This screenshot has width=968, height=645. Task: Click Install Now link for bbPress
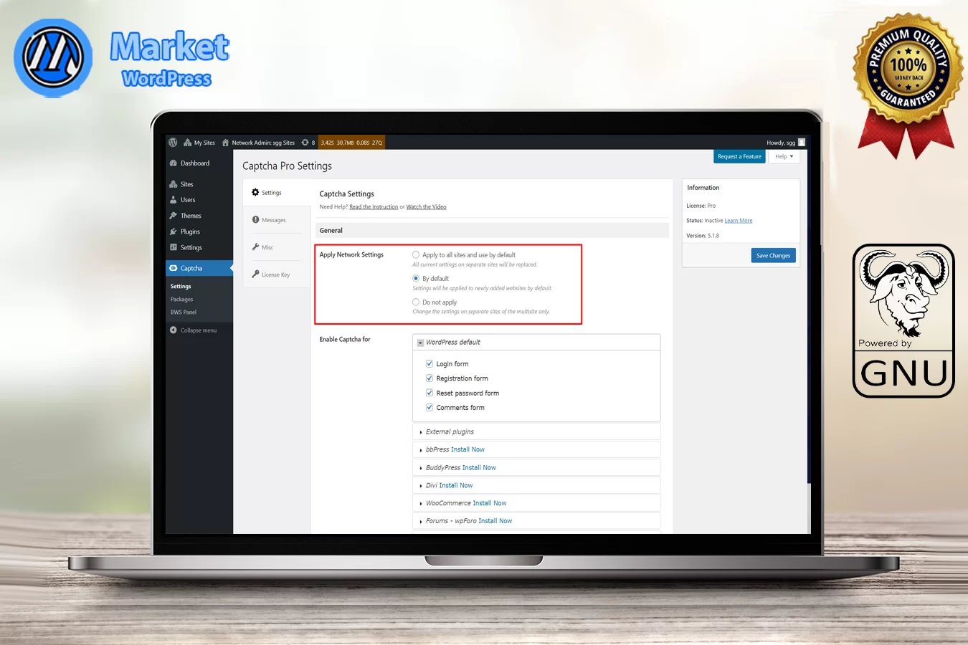point(468,449)
